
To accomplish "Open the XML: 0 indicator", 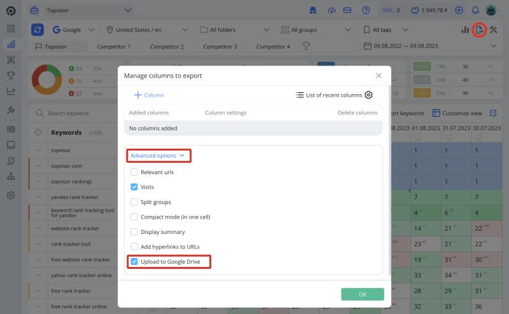I will [x=391, y=10].
